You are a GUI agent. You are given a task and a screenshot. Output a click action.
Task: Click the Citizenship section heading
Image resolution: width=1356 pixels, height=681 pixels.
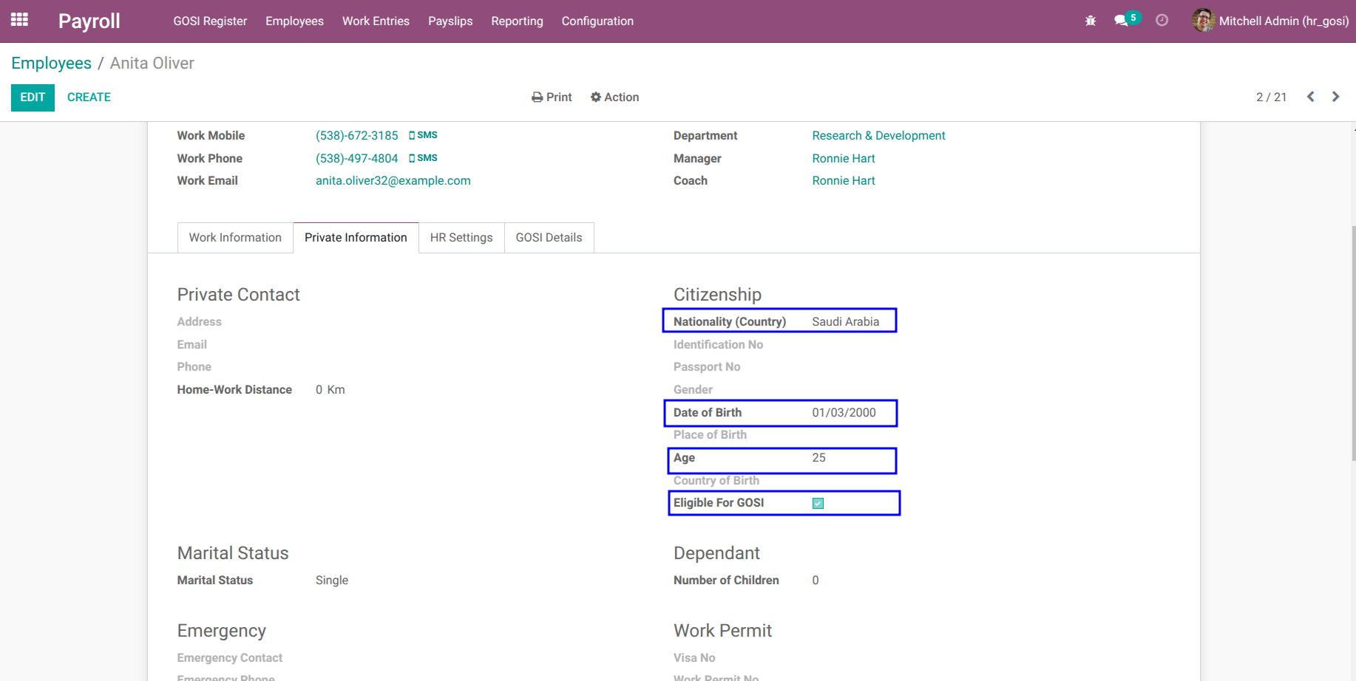coord(717,295)
